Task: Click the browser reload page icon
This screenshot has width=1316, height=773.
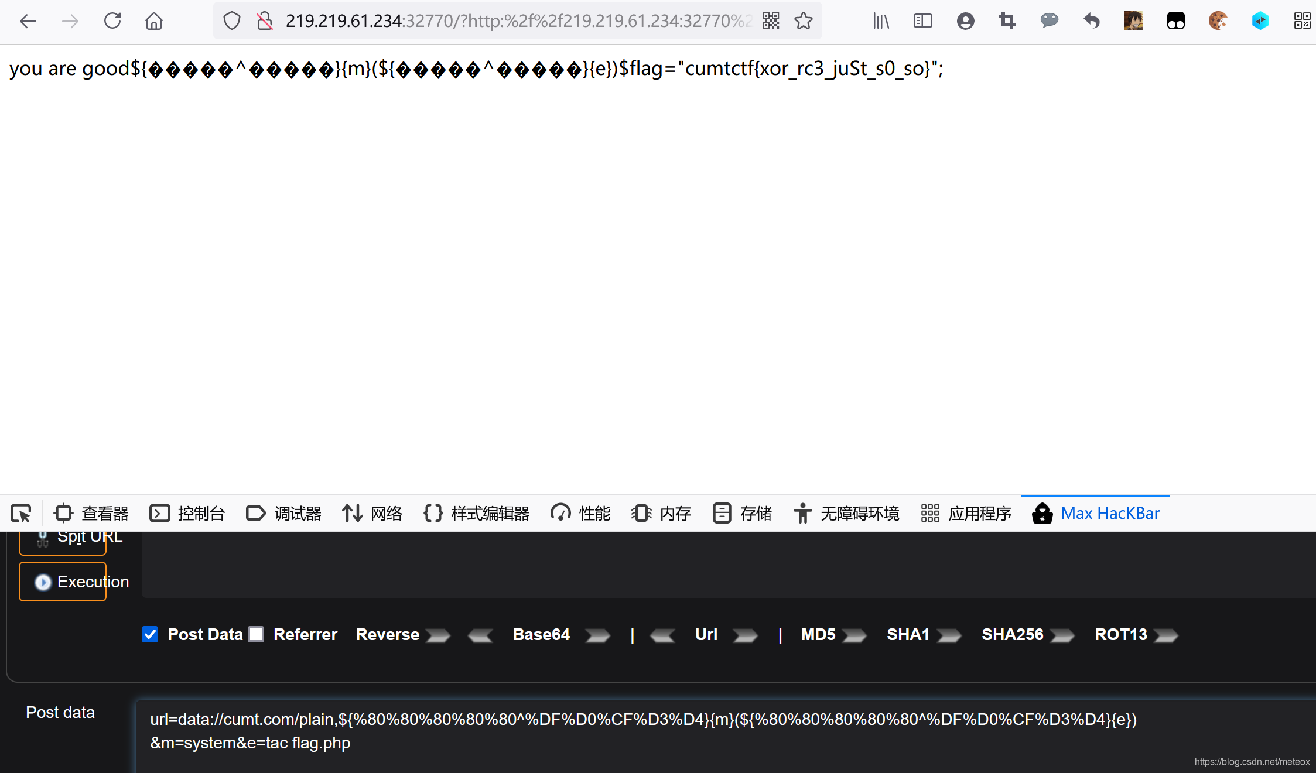Action: click(112, 21)
